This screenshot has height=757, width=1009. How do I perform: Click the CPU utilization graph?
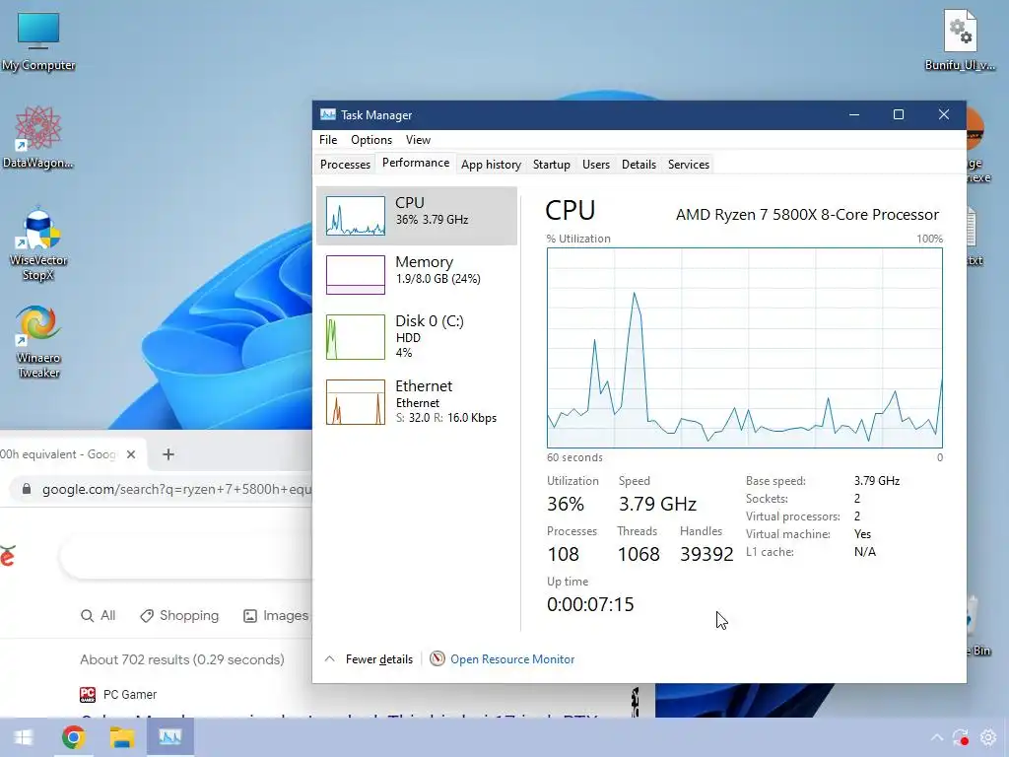[745, 348]
